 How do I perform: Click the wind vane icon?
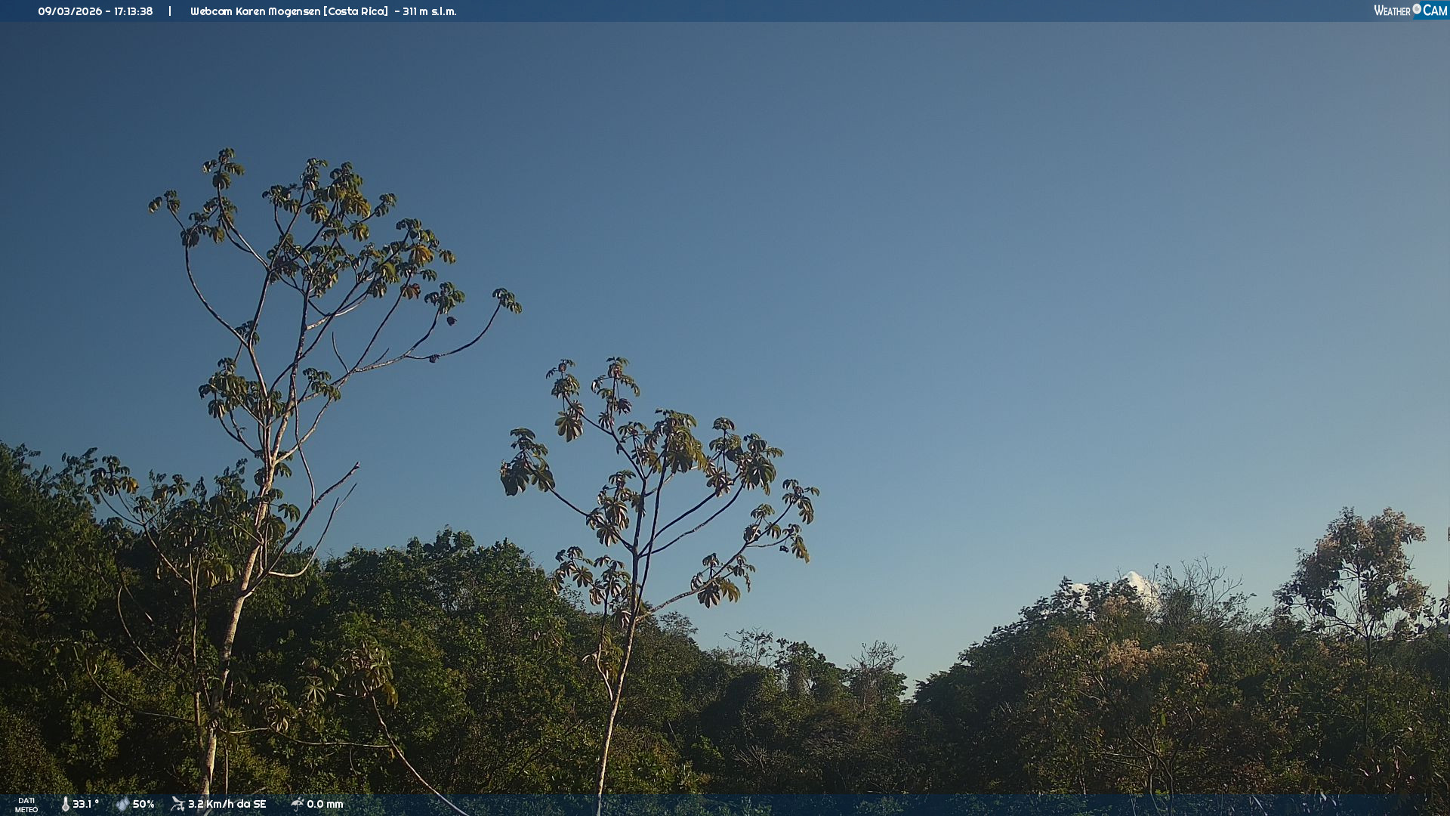pyautogui.click(x=177, y=804)
